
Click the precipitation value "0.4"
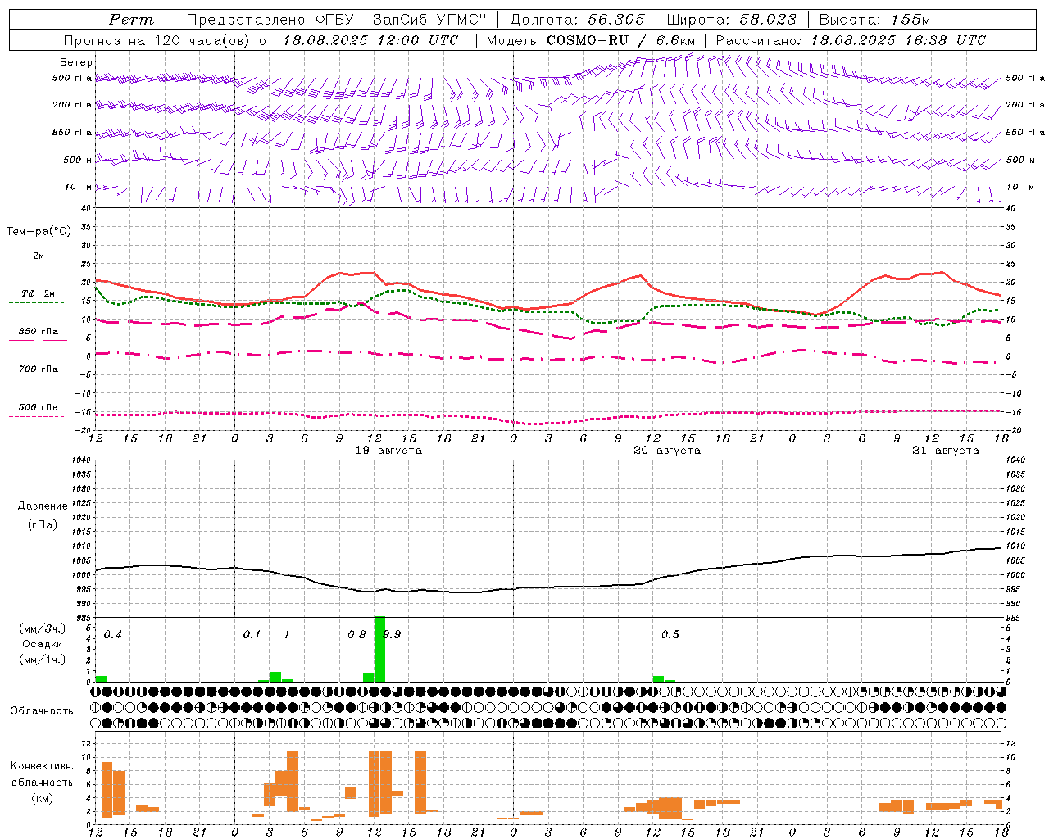[112, 635]
